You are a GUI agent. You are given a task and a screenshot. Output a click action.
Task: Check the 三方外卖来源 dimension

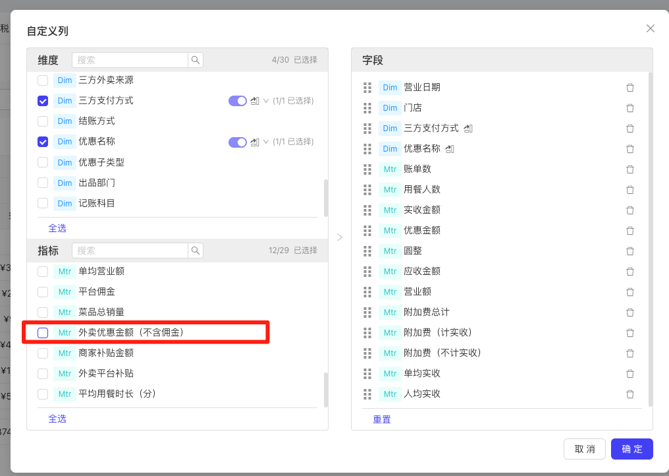(x=43, y=80)
